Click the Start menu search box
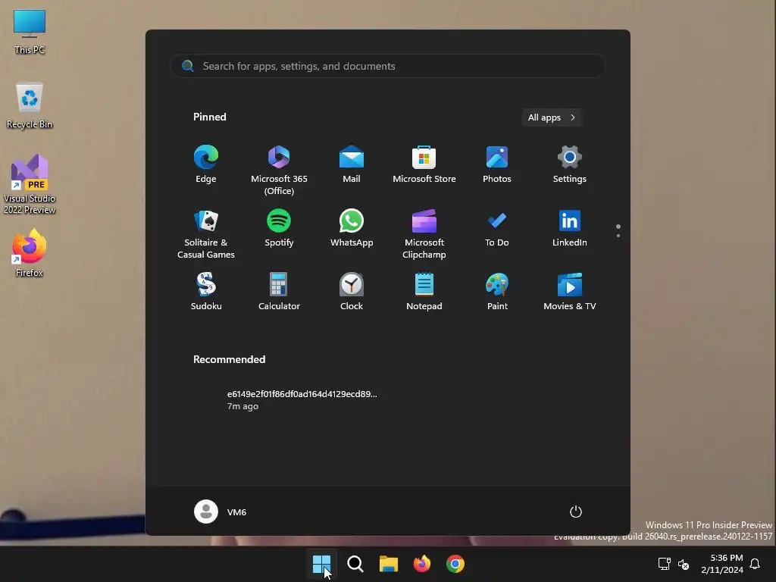This screenshot has width=776, height=582. coord(387,66)
